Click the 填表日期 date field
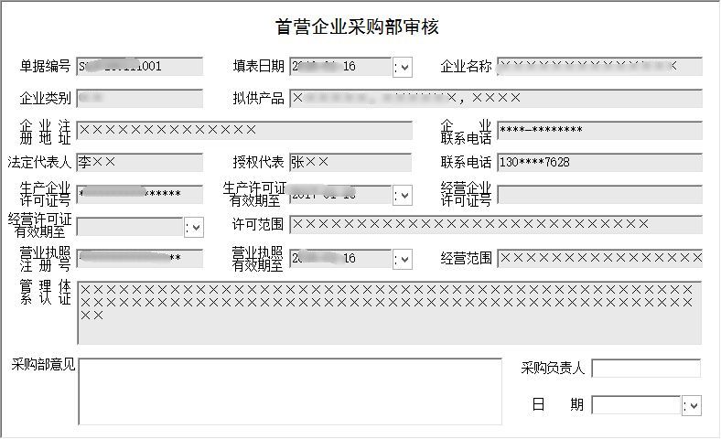The width and height of the screenshot is (721, 439). [340, 66]
